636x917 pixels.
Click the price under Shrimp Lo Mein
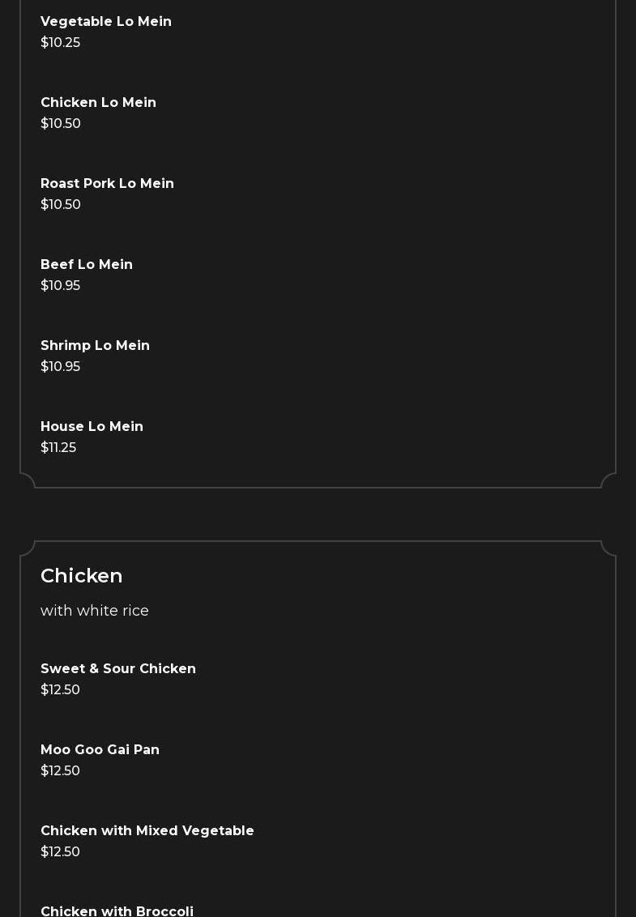pyautogui.click(x=60, y=367)
